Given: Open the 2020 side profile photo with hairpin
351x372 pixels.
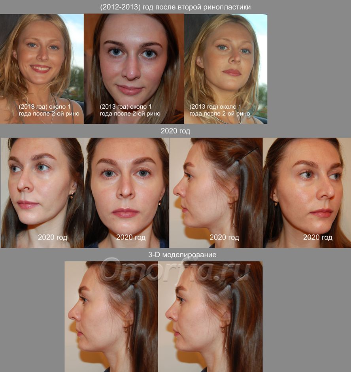Looking at the screenshot, I should coord(216,193).
